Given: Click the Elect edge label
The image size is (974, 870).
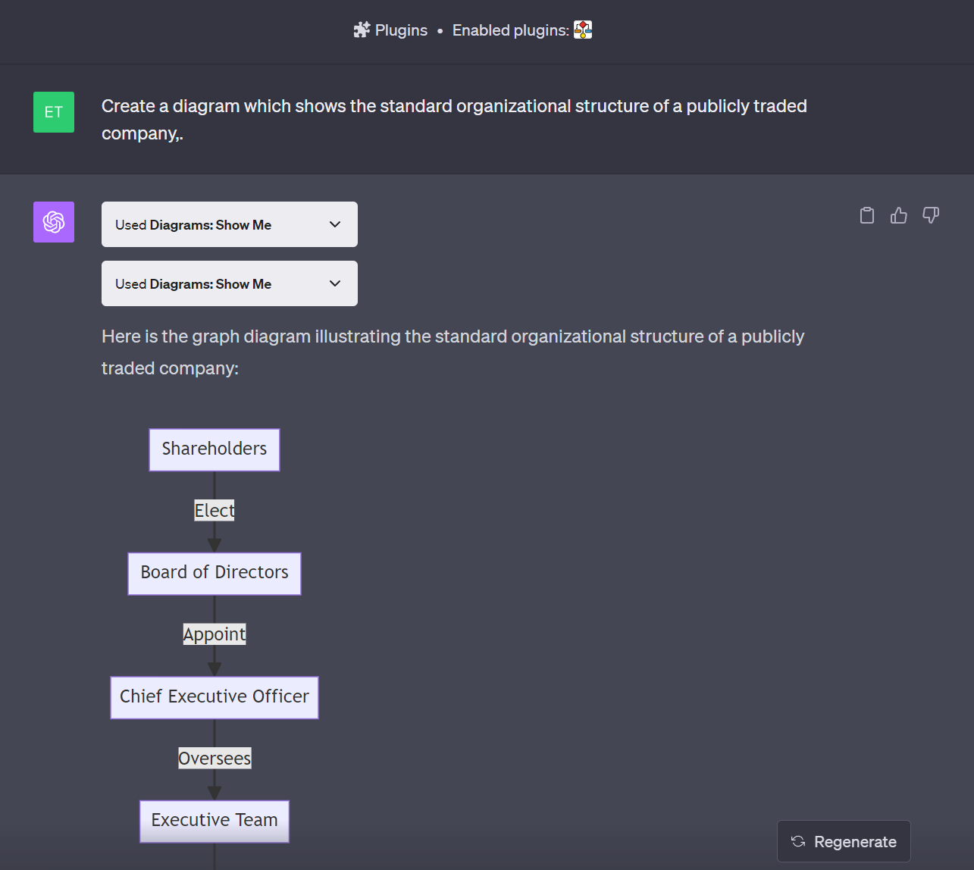Looking at the screenshot, I should pyautogui.click(x=215, y=511).
